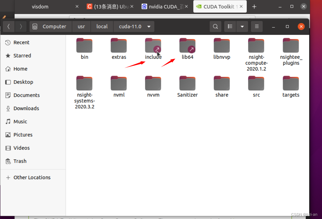The height and width of the screenshot is (219, 322).
Task: Switch to the nvidia CUDA browser tab
Action: pos(164,6)
